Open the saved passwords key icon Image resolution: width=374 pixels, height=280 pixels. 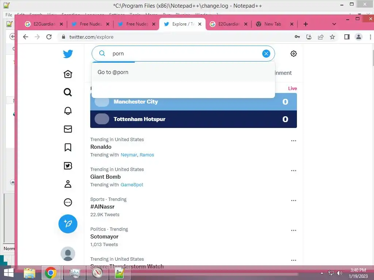point(297,37)
